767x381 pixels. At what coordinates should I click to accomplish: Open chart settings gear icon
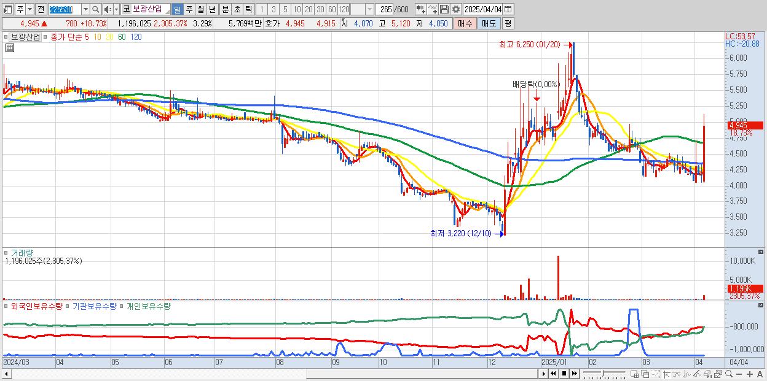tap(455, 9)
